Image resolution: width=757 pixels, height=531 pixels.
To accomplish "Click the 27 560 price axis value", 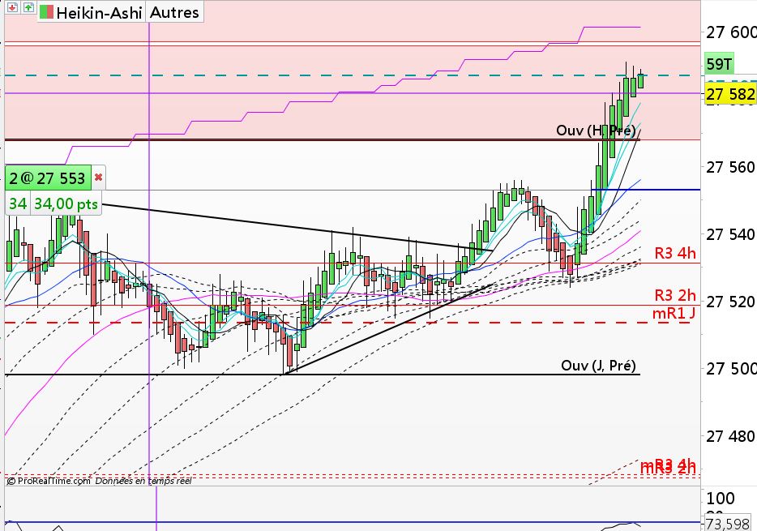I will [x=730, y=168].
